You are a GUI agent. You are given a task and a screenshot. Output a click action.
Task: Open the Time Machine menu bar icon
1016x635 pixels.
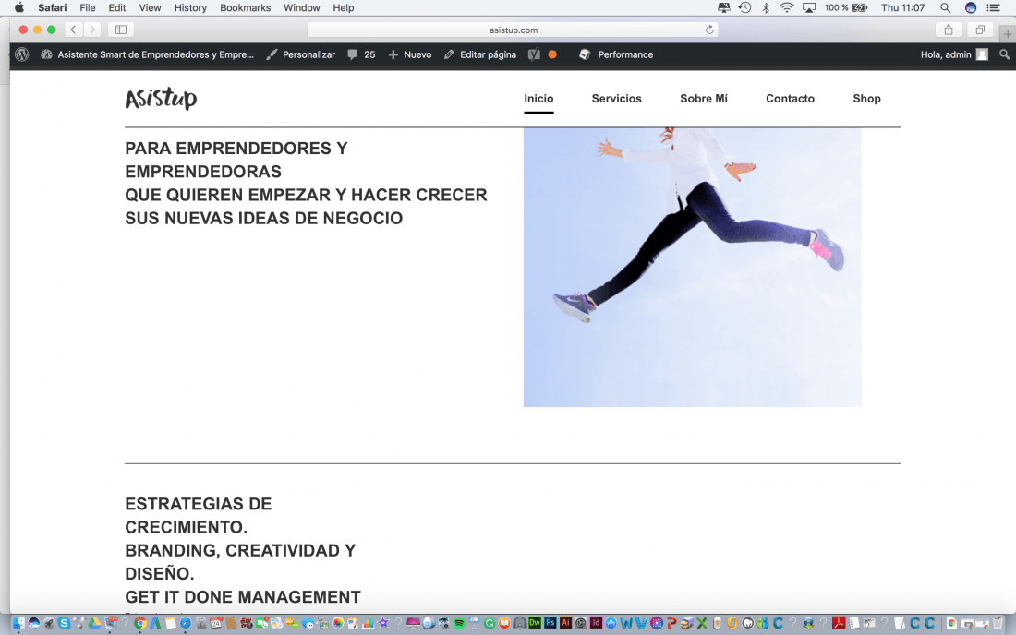point(745,7)
